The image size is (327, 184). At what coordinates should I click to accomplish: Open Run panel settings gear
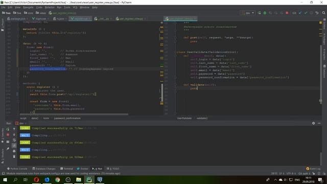coord(313,123)
